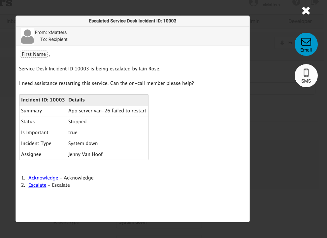The width and height of the screenshot is (327, 238).
Task: Click the Acknowledge response link
Action: coord(43,178)
